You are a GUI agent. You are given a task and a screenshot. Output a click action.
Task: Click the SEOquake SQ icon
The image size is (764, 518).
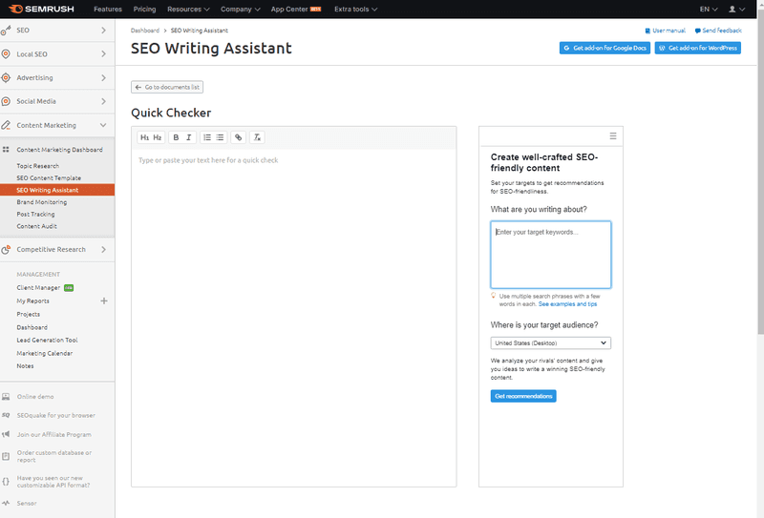click(x=6, y=415)
